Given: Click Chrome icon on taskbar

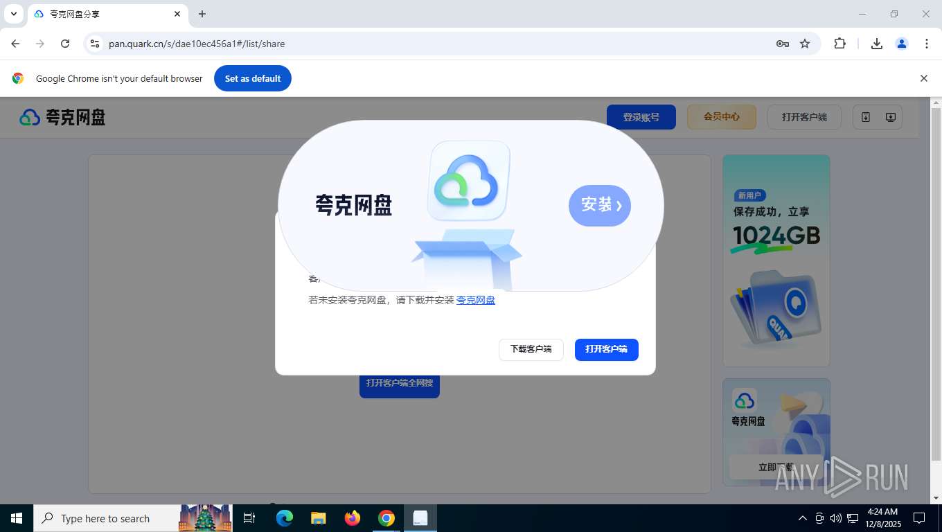Looking at the screenshot, I should pyautogui.click(x=386, y=518).
